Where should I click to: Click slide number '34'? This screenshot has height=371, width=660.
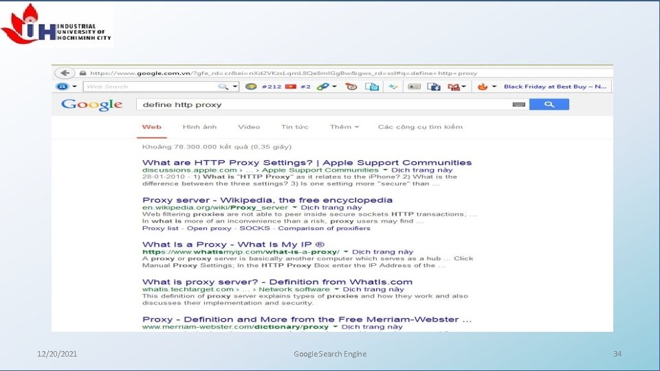click(617, 354)
